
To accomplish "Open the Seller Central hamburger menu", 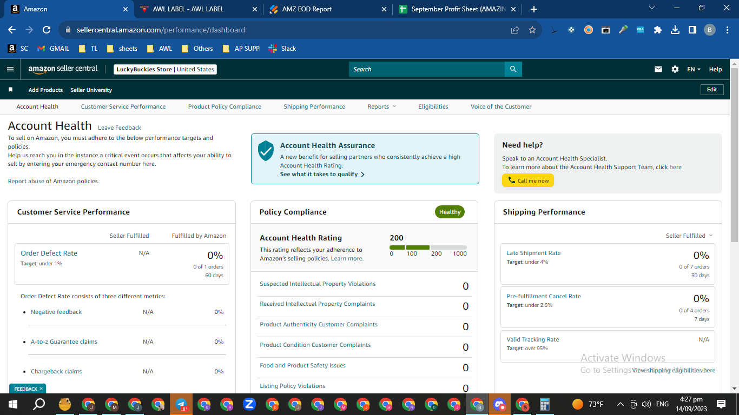I will point(10,69).
